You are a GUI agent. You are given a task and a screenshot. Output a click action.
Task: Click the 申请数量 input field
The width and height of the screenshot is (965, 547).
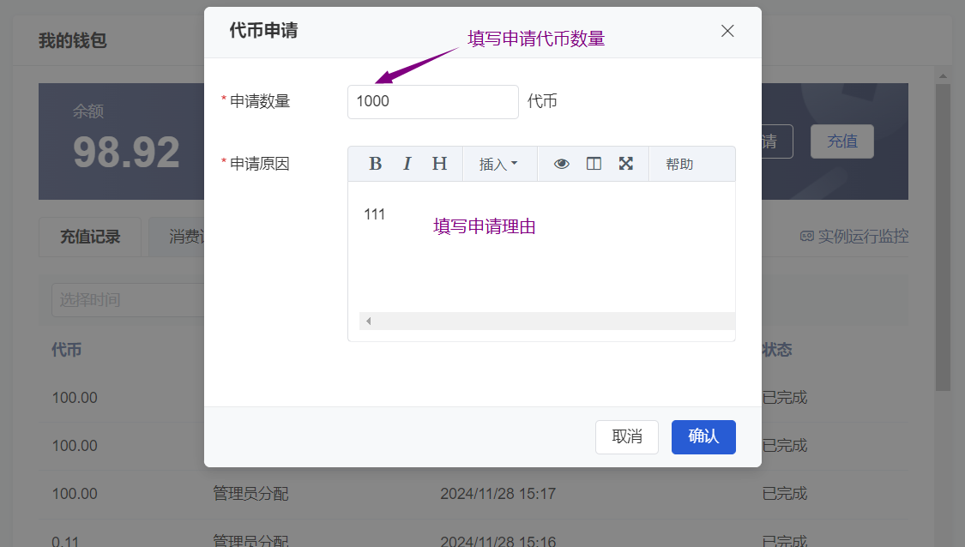(x=432, y=101)
